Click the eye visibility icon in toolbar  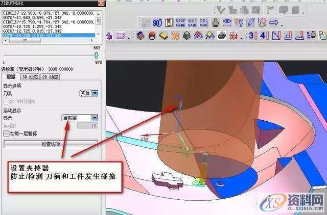pos(227,22)
